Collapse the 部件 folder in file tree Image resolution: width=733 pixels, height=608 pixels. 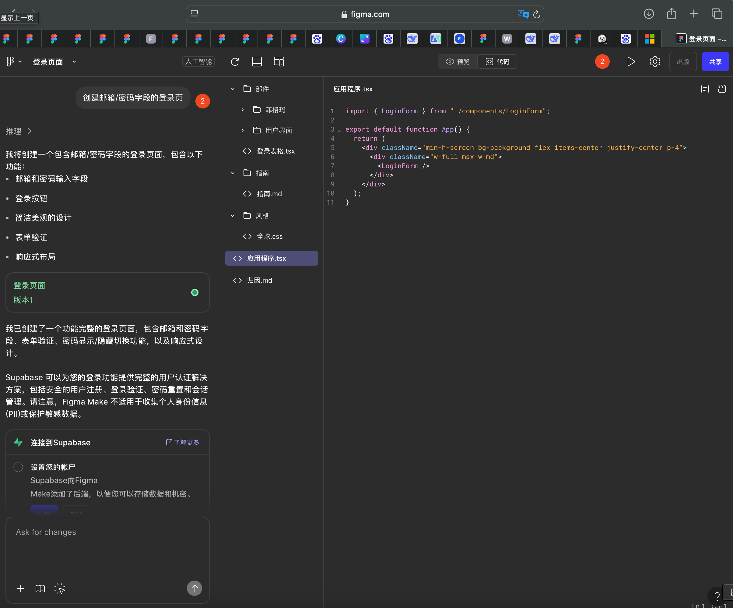pos(233,89)
